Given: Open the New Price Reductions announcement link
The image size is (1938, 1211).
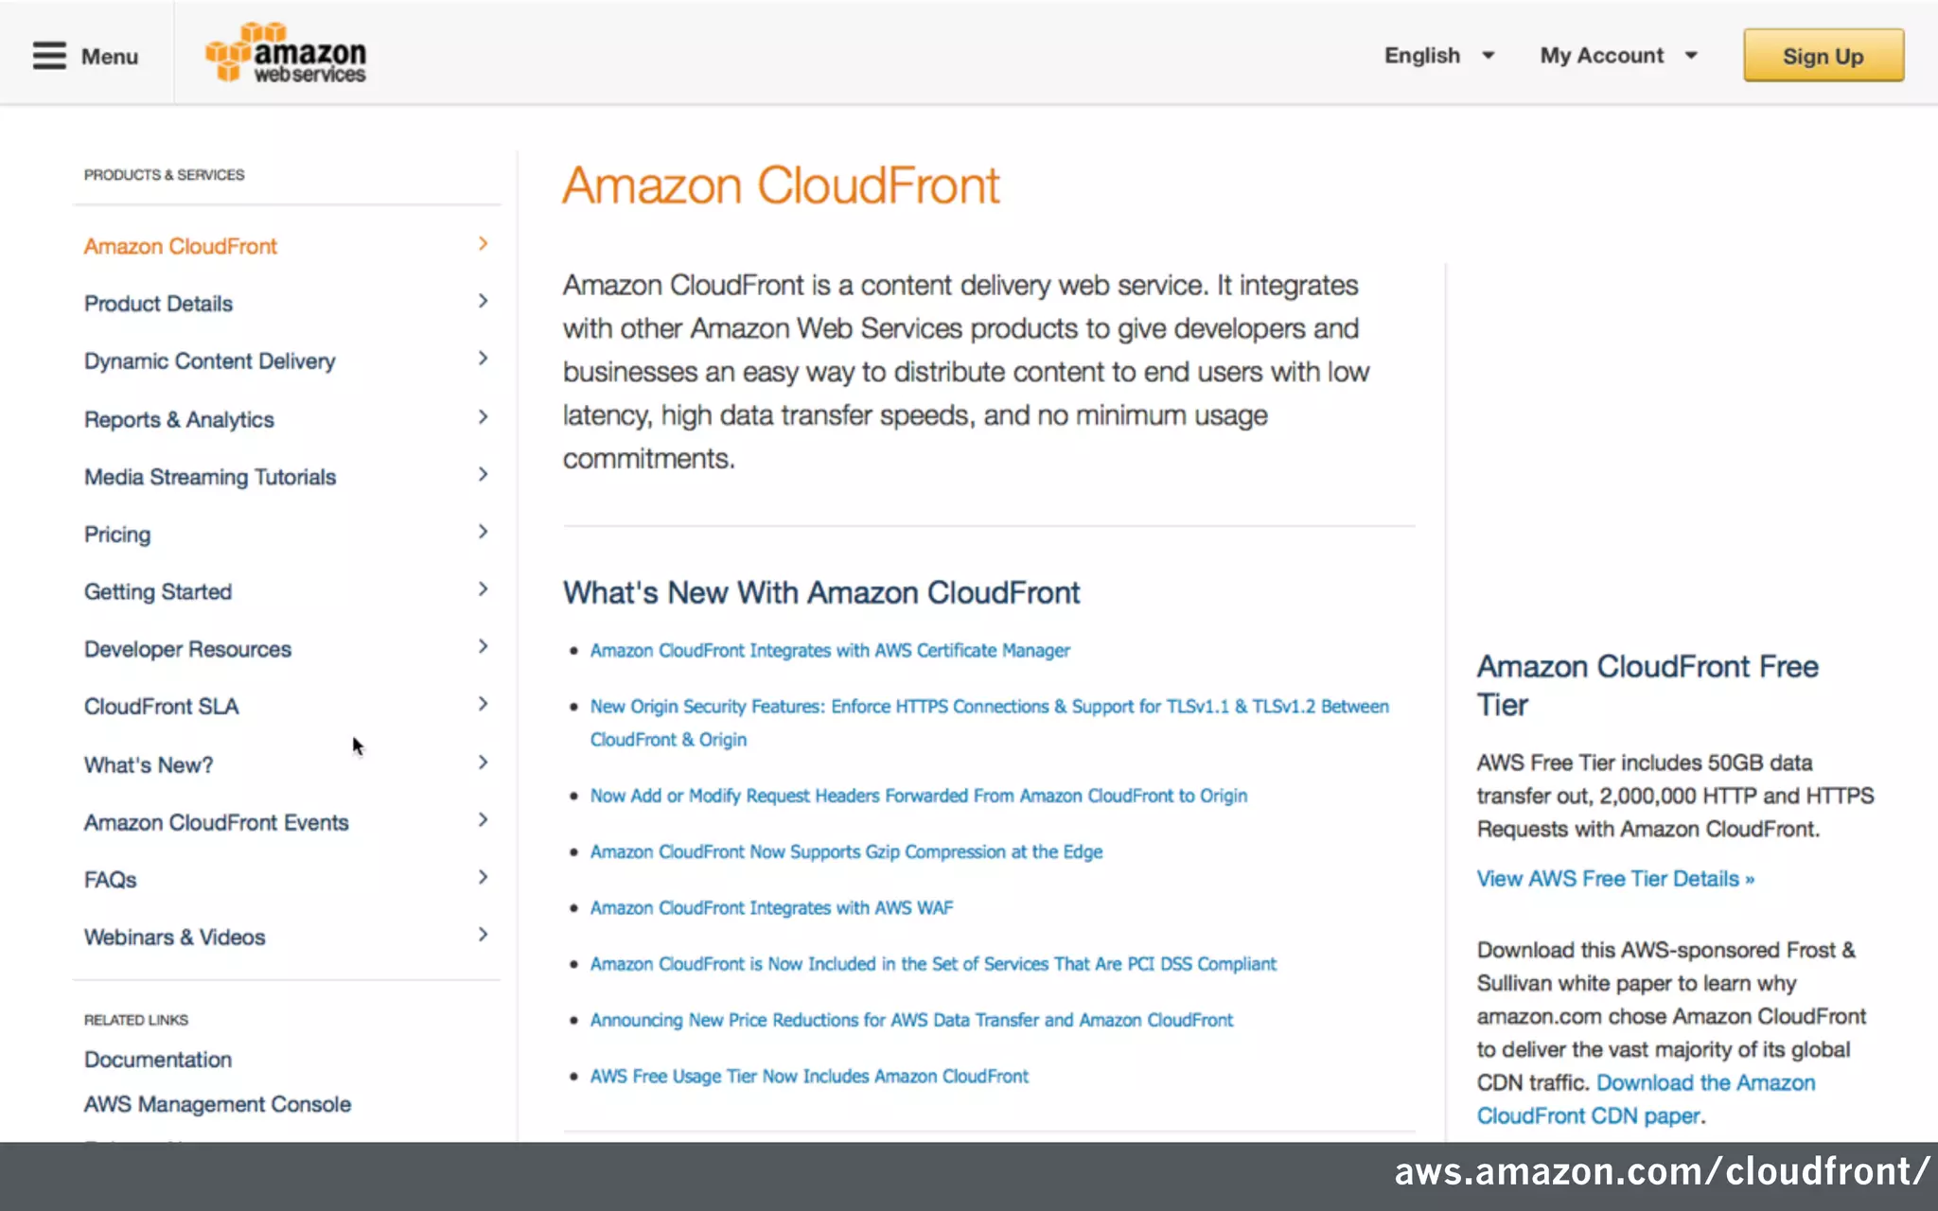Looking at the screenshot, I should (x=911, y=1020).
